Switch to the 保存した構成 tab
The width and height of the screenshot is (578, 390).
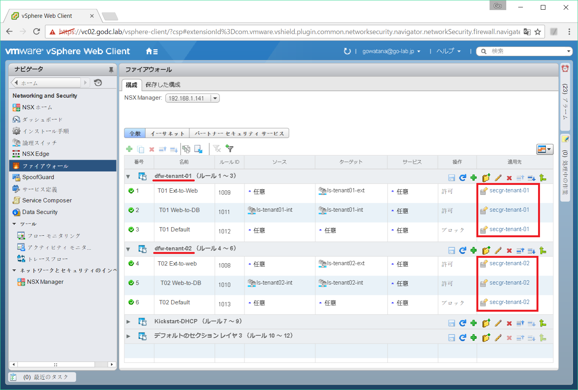click(163, 85)
